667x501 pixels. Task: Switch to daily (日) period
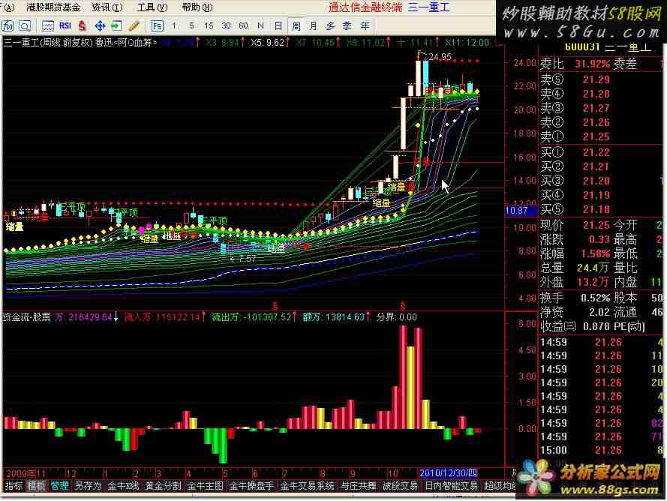[x=278, y=26]
